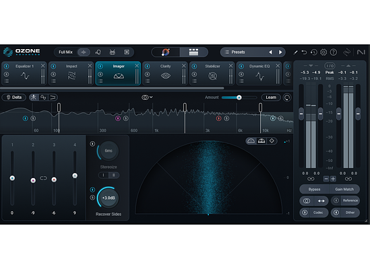
Task: Select the Dynamic EQ module
Action: [x=259, y=73]
